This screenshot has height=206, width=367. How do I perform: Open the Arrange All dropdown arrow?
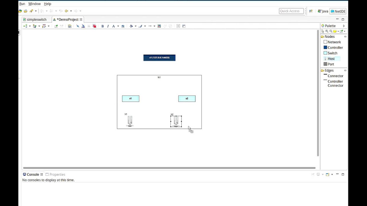pos(30,26)
